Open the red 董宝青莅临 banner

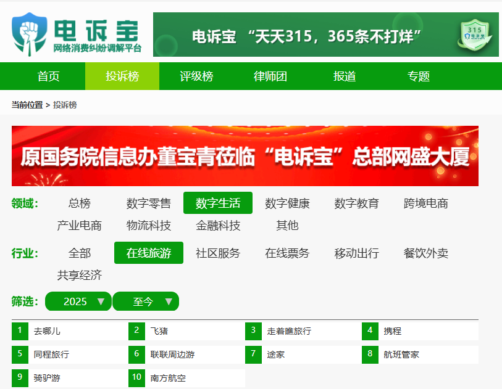coord(245,156)
